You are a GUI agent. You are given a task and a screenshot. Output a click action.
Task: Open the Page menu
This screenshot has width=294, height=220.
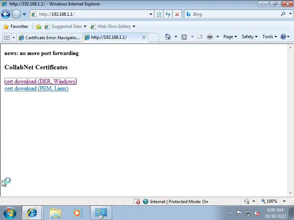[230, 37]
